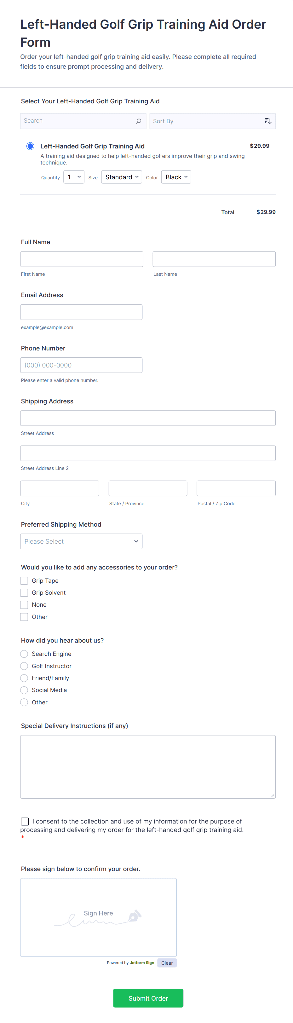Click the Email Address field

pos(81,312)
